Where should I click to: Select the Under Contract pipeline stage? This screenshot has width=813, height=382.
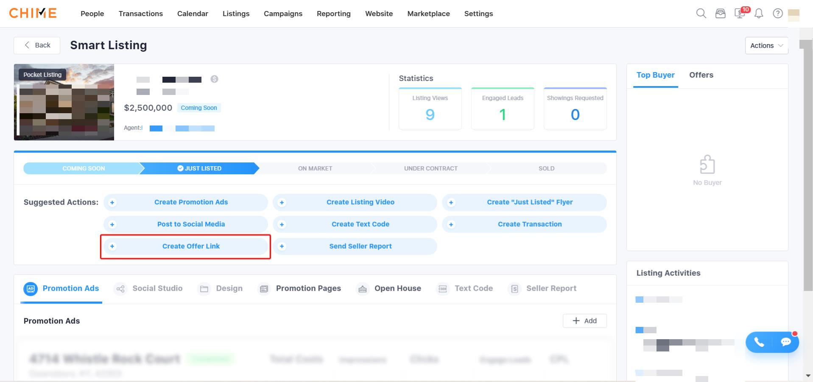point(431,168)
